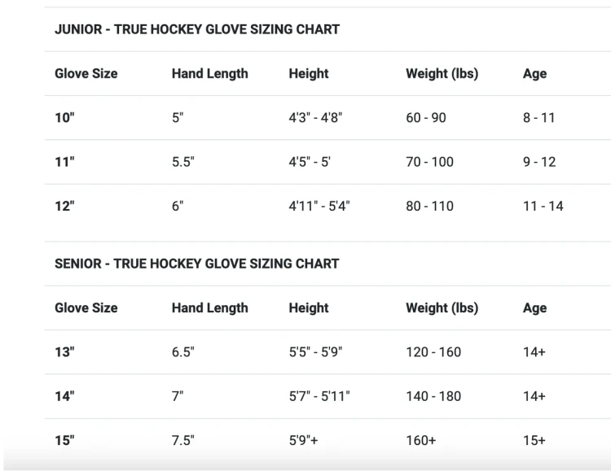Select the 15" senior glove size cell
The width and height of the screenshot is (611, 471).
[x=64, y=440]
